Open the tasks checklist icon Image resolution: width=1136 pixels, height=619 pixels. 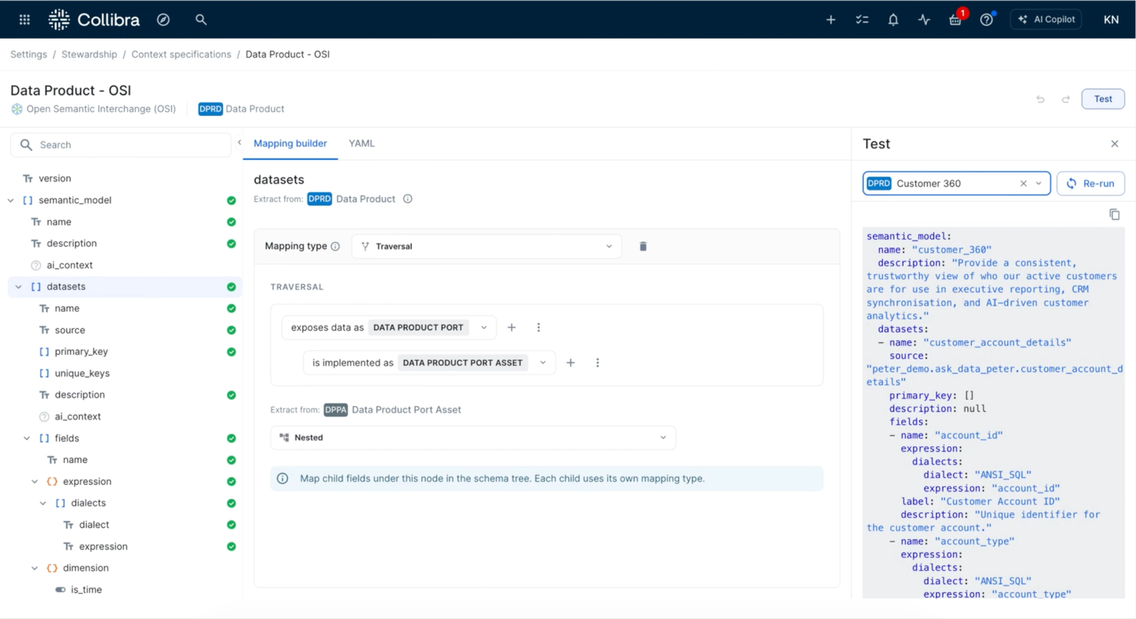pyautogui.click(x=861, y=20)
